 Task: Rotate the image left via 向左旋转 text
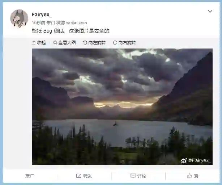(97, 42)
